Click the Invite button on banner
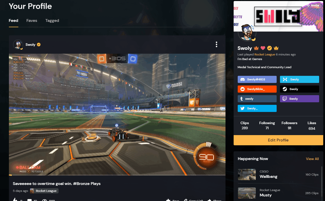Image resolution: width=325 pixels, height=201 pixels. point(313,5)
